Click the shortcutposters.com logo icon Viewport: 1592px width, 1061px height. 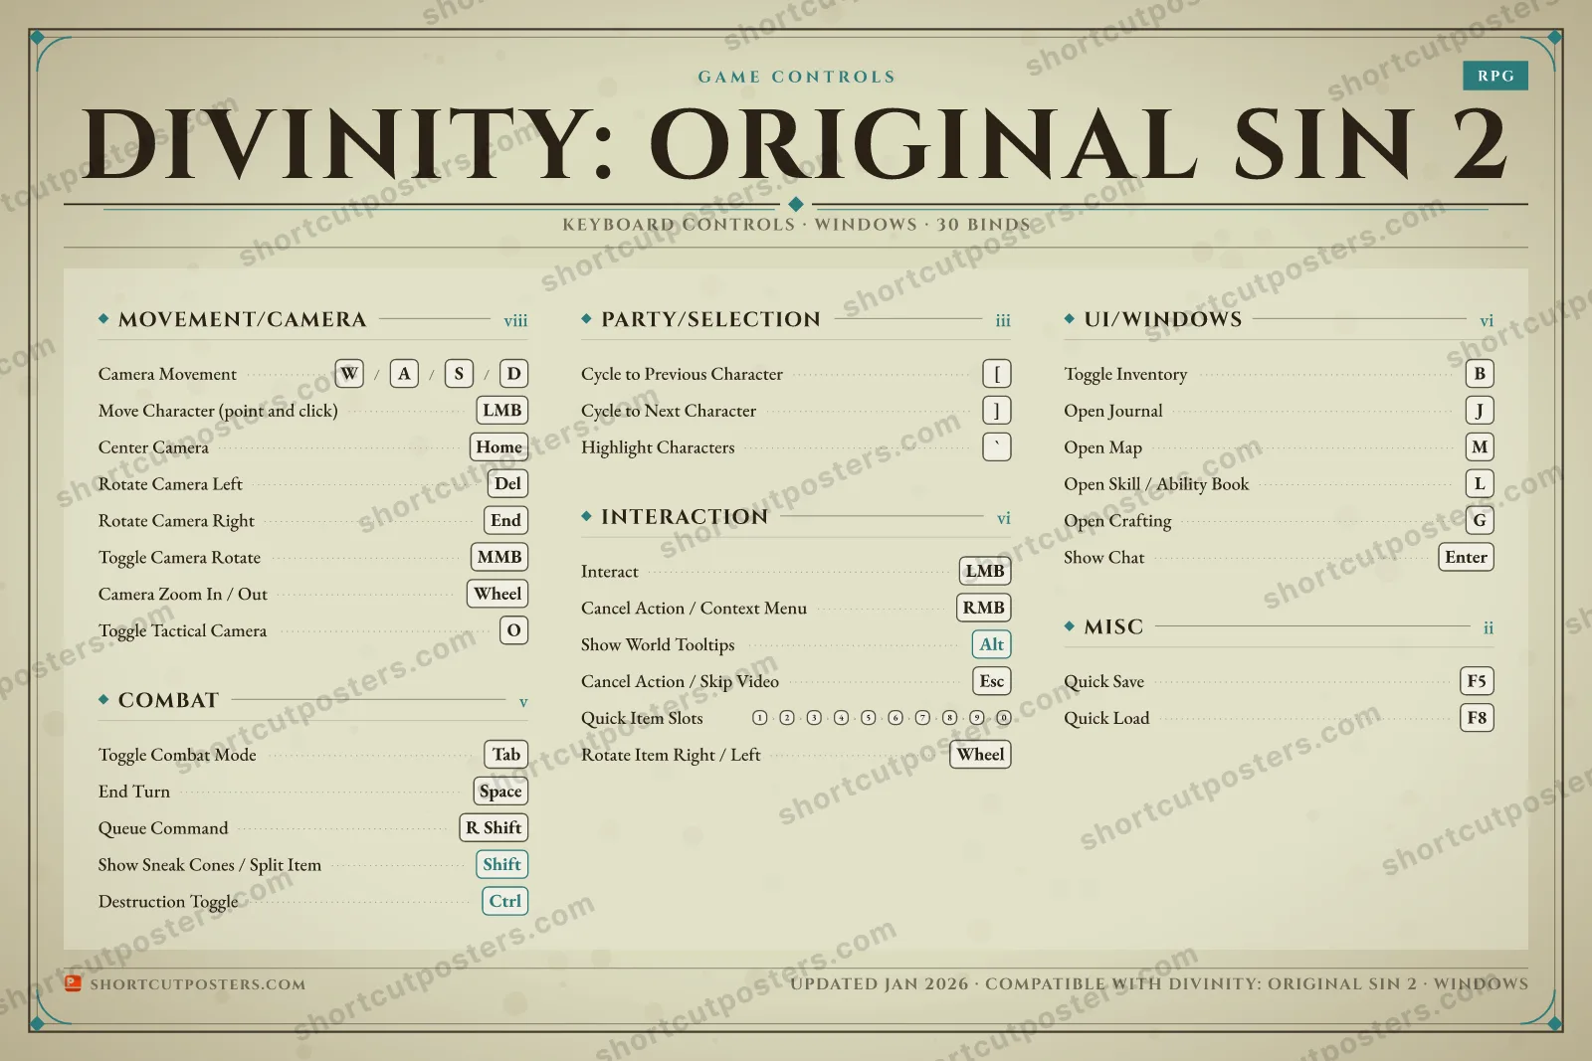(73, 983)
